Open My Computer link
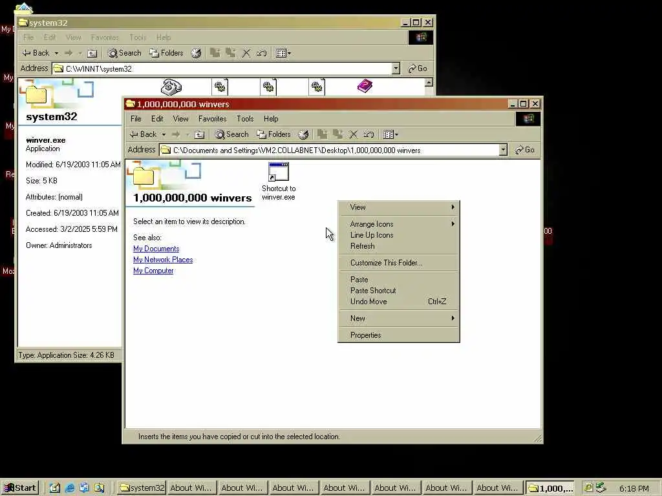 point(153,271)
